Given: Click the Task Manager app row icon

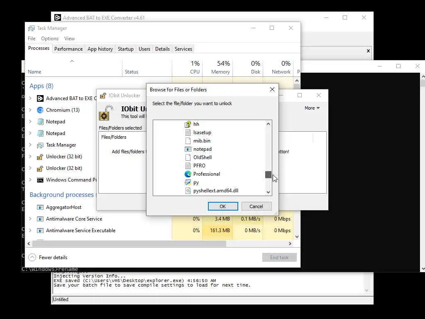Looking at the screenshot, I should (40, 145).
